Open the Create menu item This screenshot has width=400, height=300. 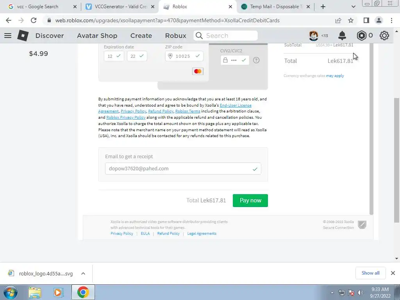[141, 36]
